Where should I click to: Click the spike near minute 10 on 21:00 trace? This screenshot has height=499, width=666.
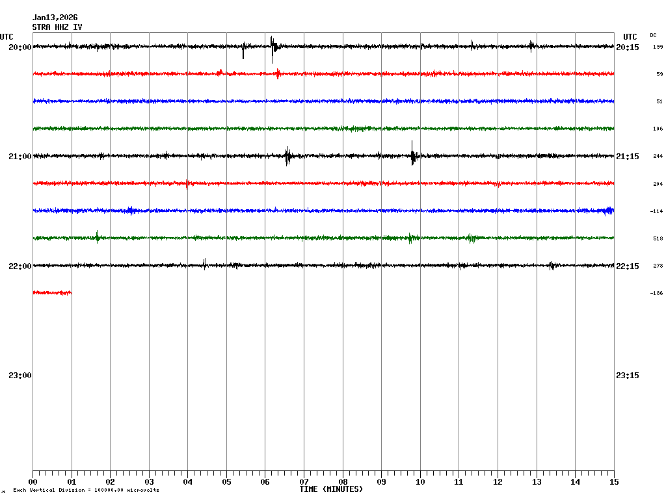pos(412,155)
